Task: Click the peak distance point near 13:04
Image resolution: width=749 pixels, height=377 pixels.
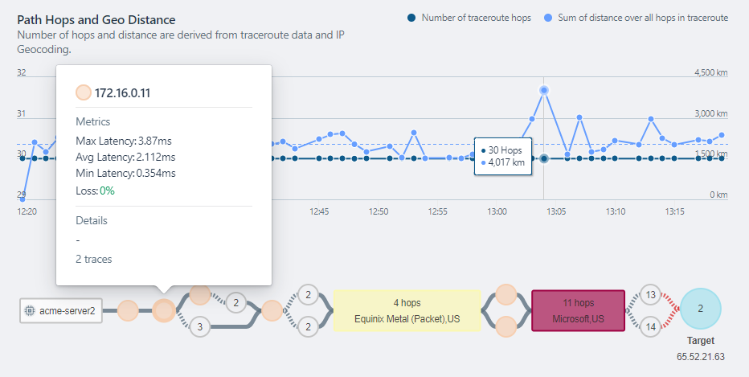Action: 544,90
